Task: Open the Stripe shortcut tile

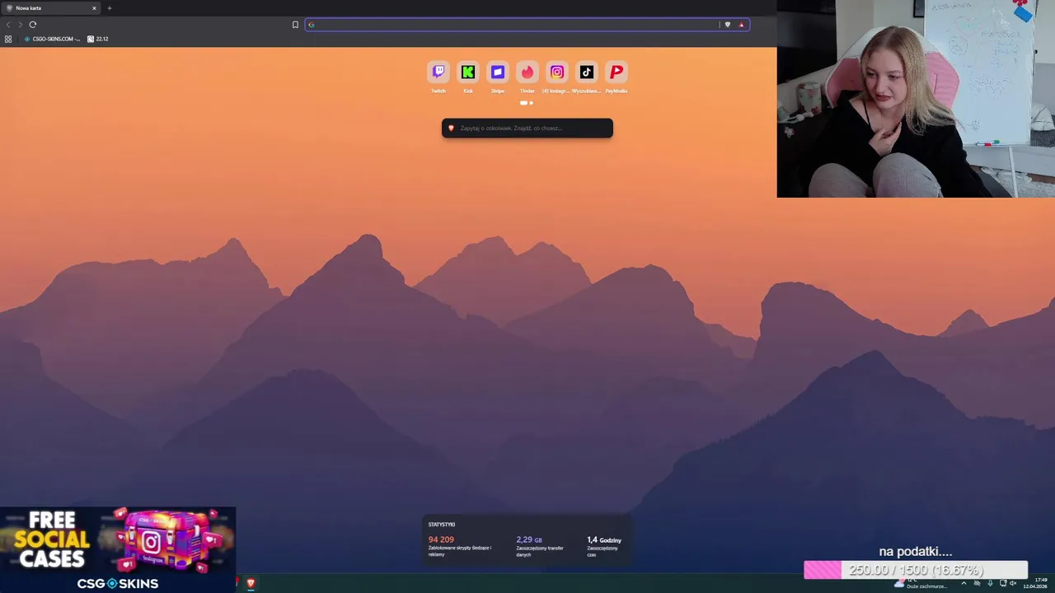Action: [x=498, y=72]
